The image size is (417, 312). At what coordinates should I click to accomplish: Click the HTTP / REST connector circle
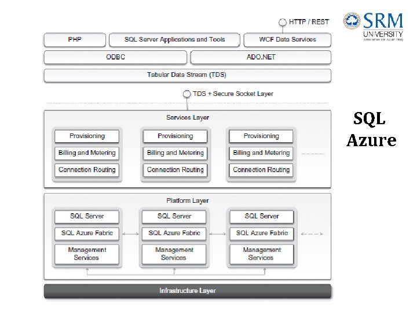pos(283,23)
